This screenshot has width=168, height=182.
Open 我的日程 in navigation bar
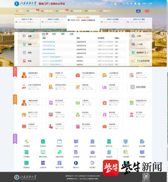pos(47,11)
